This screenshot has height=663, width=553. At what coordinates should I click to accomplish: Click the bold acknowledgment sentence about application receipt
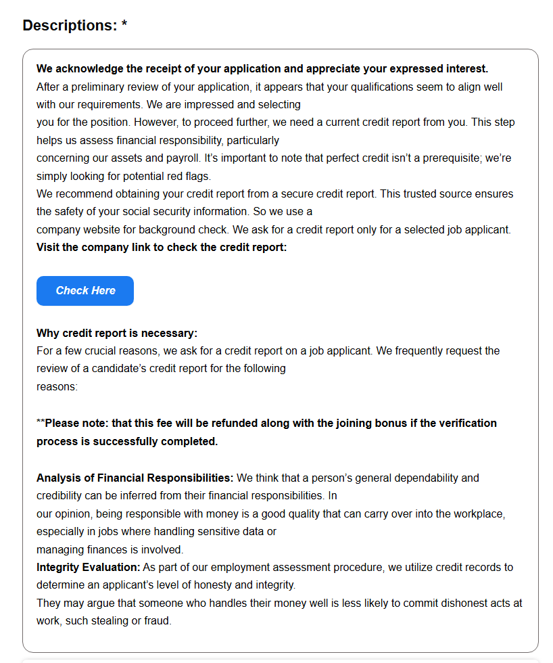[262, 69]
